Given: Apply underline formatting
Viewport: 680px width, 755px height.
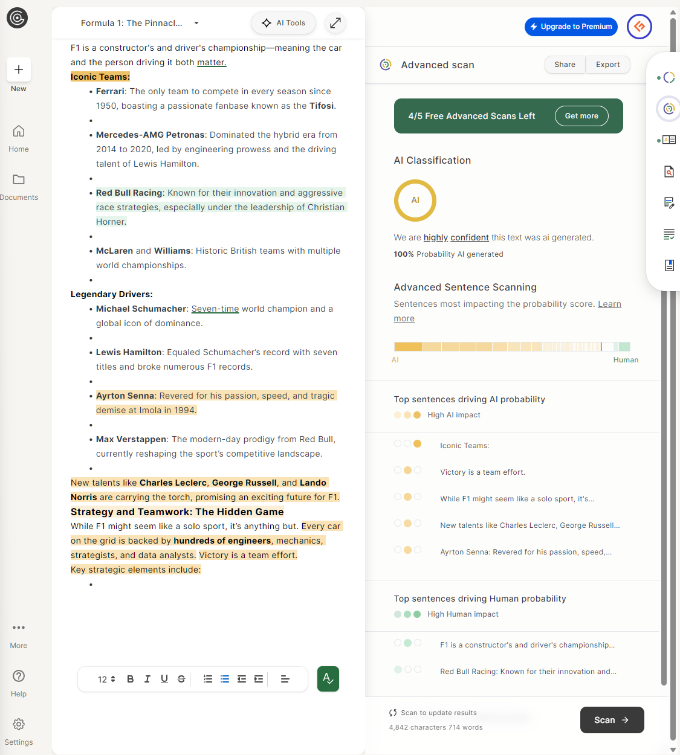Looking at the screenshot, I should [x=164, y=679].
